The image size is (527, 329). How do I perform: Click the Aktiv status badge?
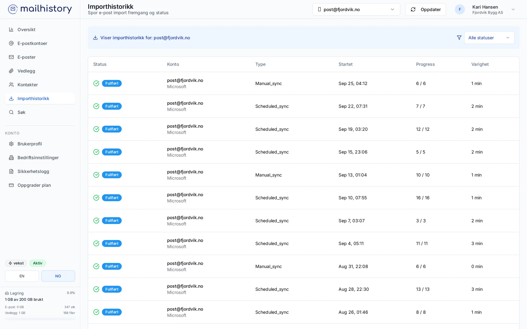pyautogui.click(x=38, y=263)
